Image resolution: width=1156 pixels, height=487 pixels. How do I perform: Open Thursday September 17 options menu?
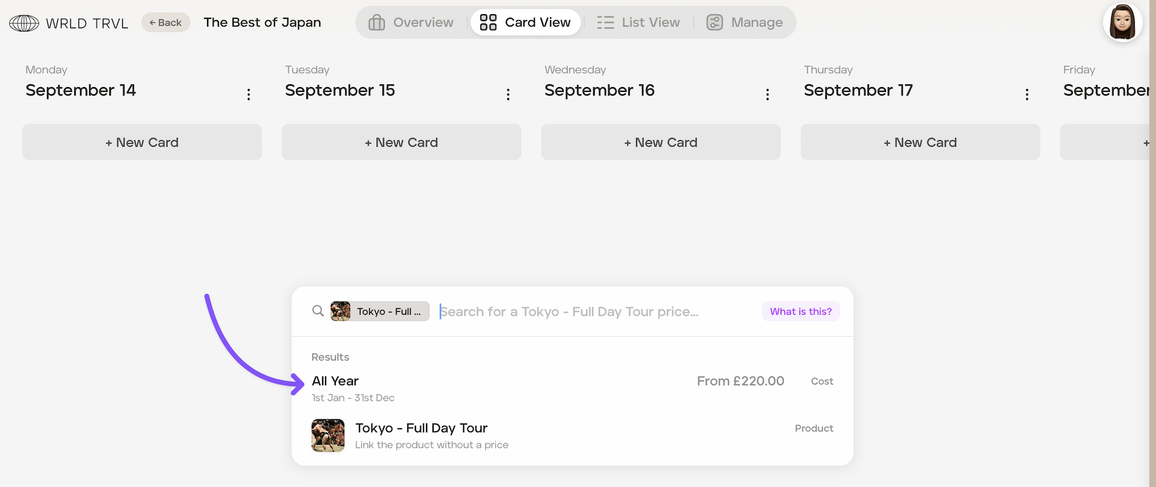pos(1027,94)
